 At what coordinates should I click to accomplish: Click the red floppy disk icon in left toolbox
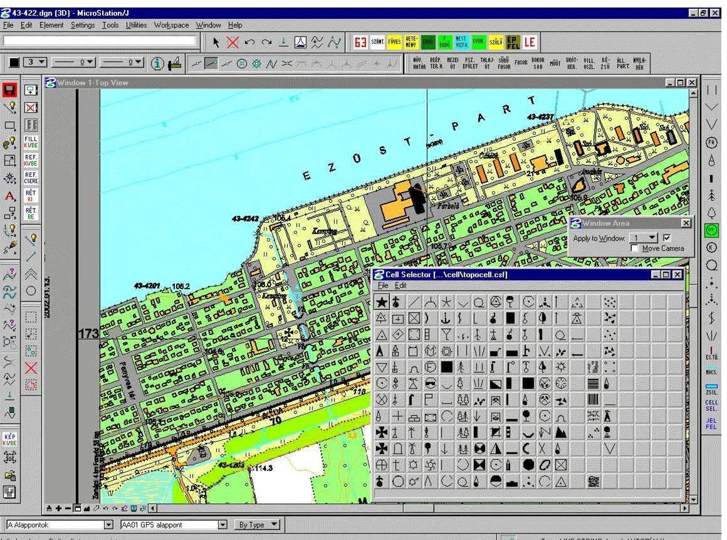click(x=10, y=90)
